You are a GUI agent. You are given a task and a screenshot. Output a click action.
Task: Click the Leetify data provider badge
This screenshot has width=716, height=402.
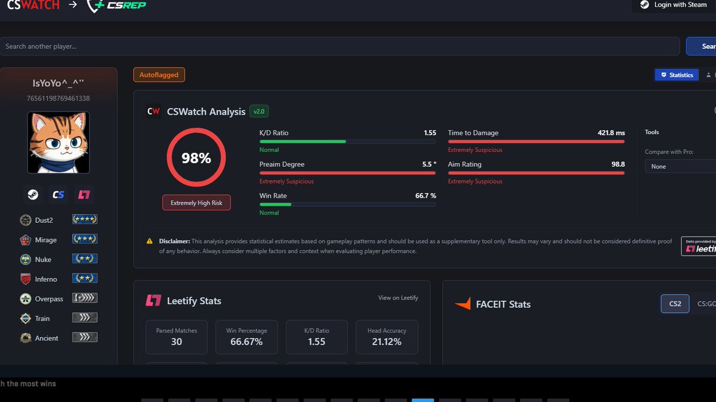[699, 246]
